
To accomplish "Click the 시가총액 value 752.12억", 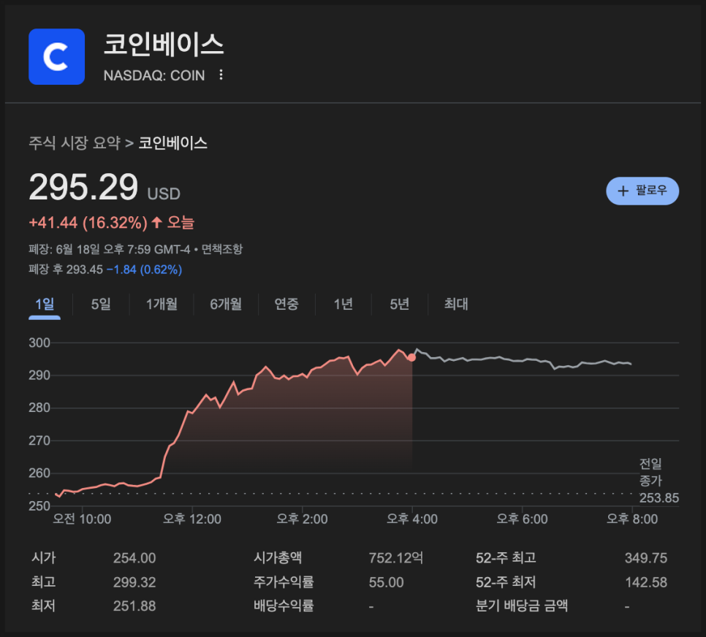I will (396, 558).
